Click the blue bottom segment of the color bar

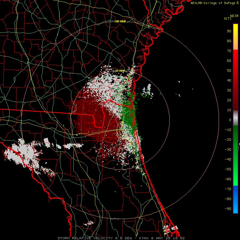point(235,199)
